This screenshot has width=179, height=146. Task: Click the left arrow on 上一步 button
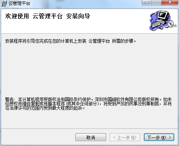coord(114,137)
